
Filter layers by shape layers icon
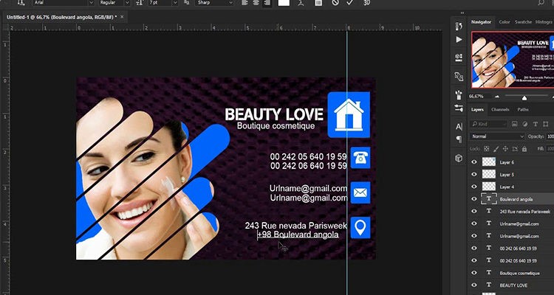pos(546,124)
